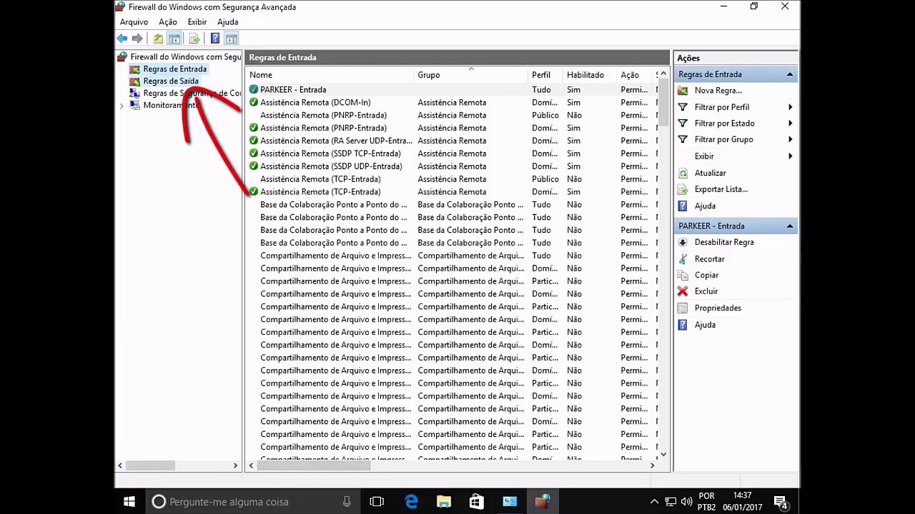Click the Copiar icon in actions
This screenshot has width=915, height=514.
[x=683, y=275]
